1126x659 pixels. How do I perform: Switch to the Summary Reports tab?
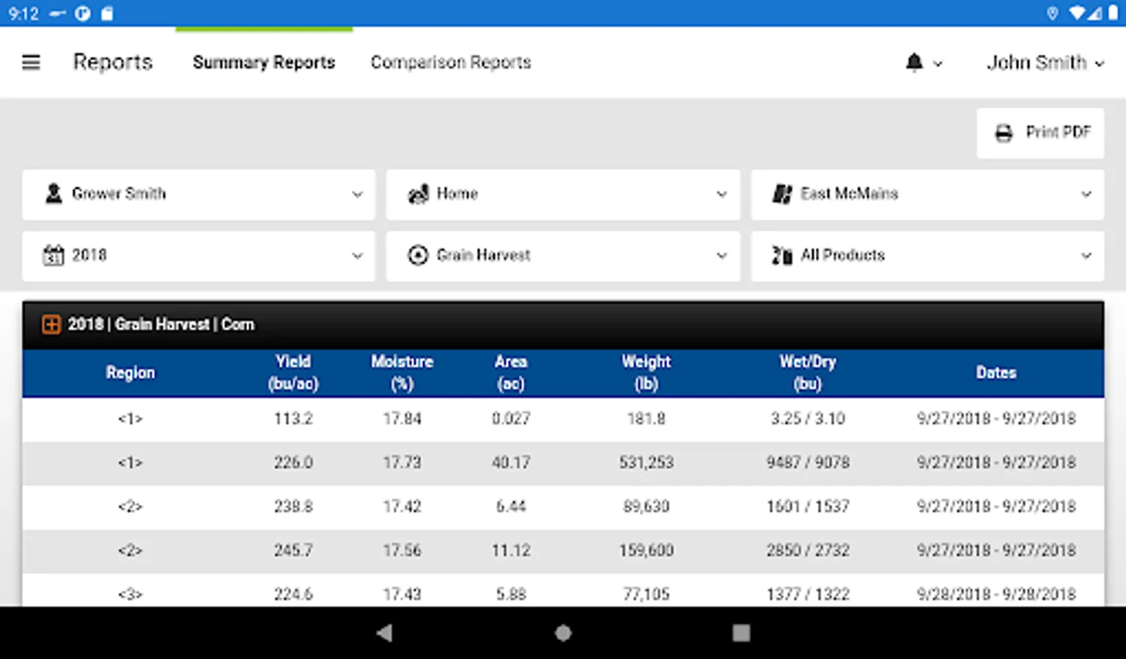tap(264, 62)
